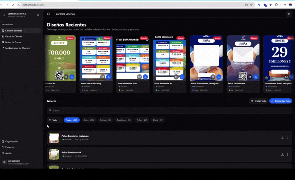The image size is (295, 180).
Task: Open the laloladecaisf user account menu
Action: coord(38,162)
